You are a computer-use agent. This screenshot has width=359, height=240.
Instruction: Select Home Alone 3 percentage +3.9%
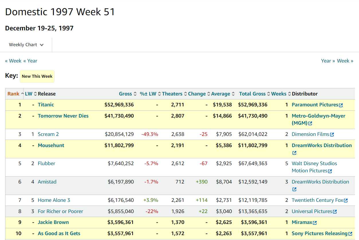151,200
